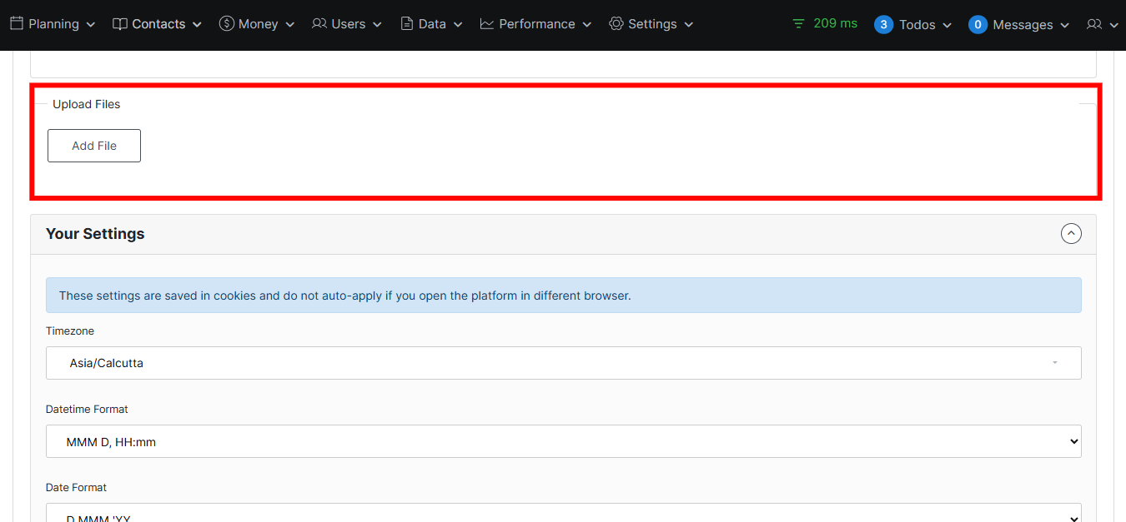Click the Settings gear icon
1126x522 pixels.
[x=616, y=23]
